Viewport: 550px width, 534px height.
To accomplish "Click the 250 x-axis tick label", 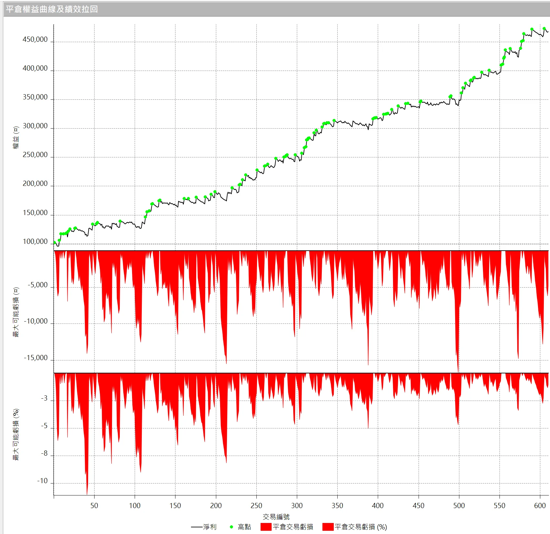I will point(256,506).
